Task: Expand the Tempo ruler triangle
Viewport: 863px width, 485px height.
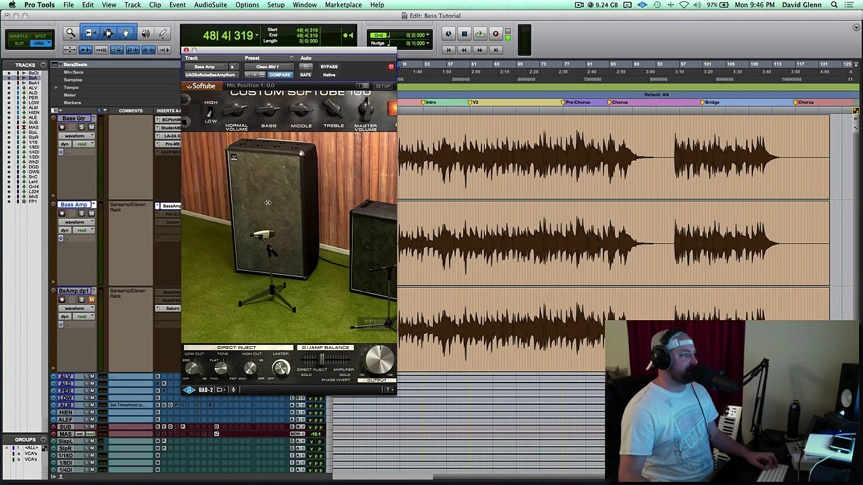Action: (57, 88)
